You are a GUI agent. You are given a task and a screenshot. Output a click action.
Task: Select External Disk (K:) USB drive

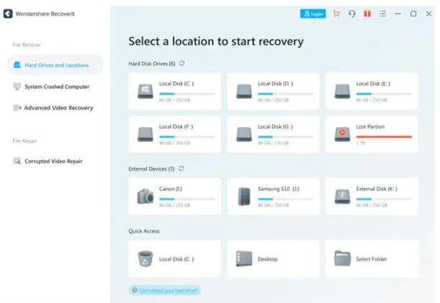pos(372,196)
